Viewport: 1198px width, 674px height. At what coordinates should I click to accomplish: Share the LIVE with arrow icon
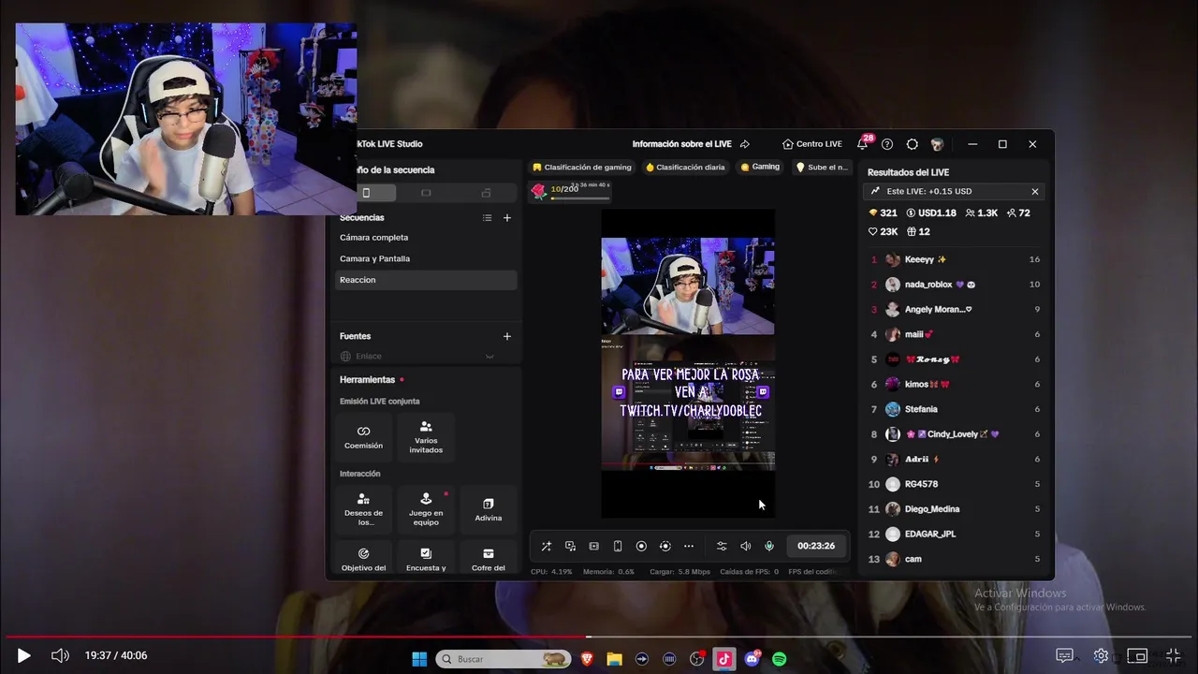[x=745, y=144]
